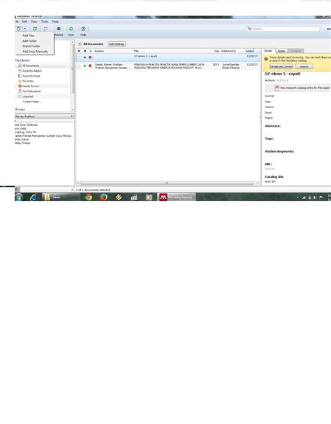Choose Add Folder from dropdown menu
Image resolution: width=331 pixels, height=424 pixels.
(x=29, y=41)
